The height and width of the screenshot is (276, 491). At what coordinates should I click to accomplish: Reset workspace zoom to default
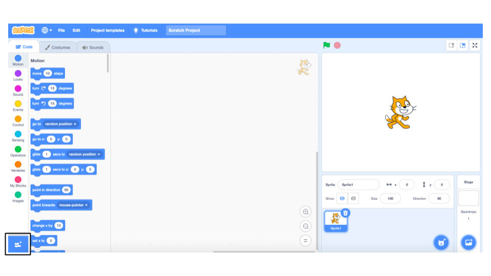click(306, 241)
